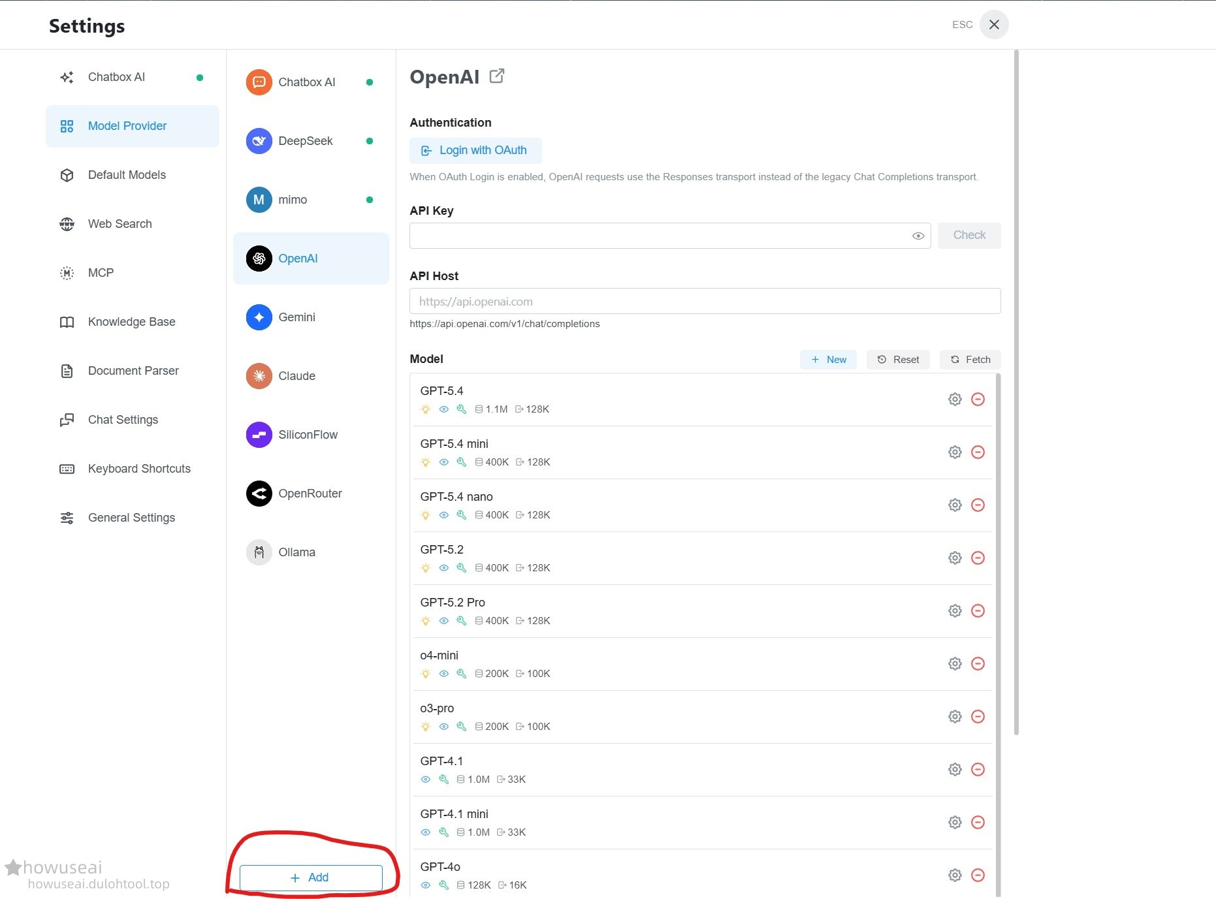Open settings gear for GPT-4.1 mini
1216x899 pixels.
click(x=955, y=822)
